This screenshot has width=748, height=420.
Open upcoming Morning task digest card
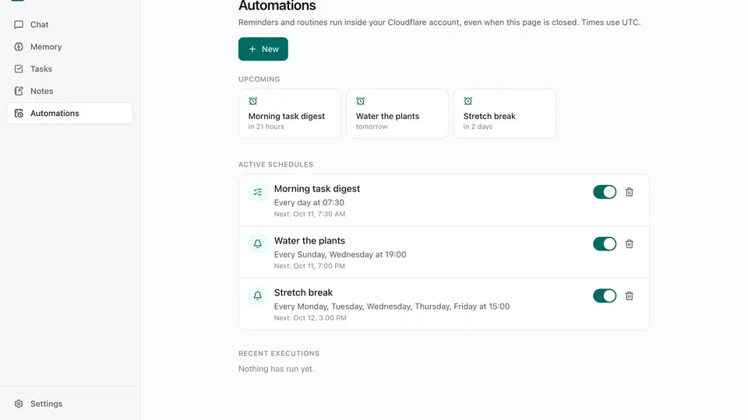pos(290,114)
